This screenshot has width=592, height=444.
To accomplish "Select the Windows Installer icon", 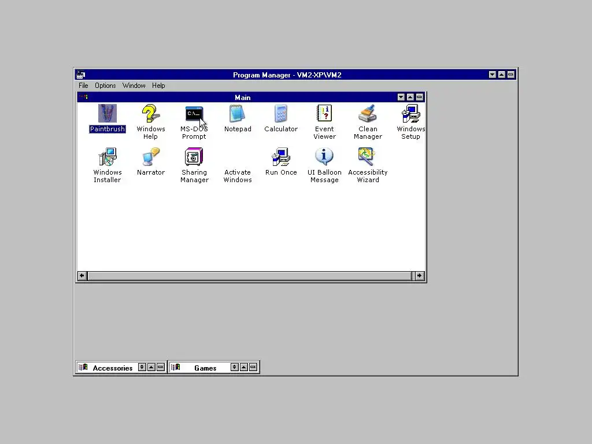I will coord(107,157).
